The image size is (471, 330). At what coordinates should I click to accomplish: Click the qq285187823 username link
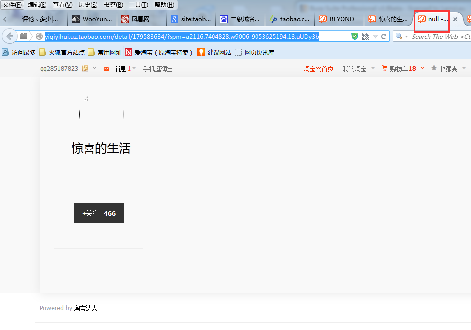[59, 69]
